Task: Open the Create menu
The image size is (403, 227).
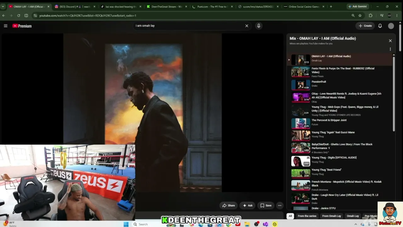Action: tap(365, 26)
